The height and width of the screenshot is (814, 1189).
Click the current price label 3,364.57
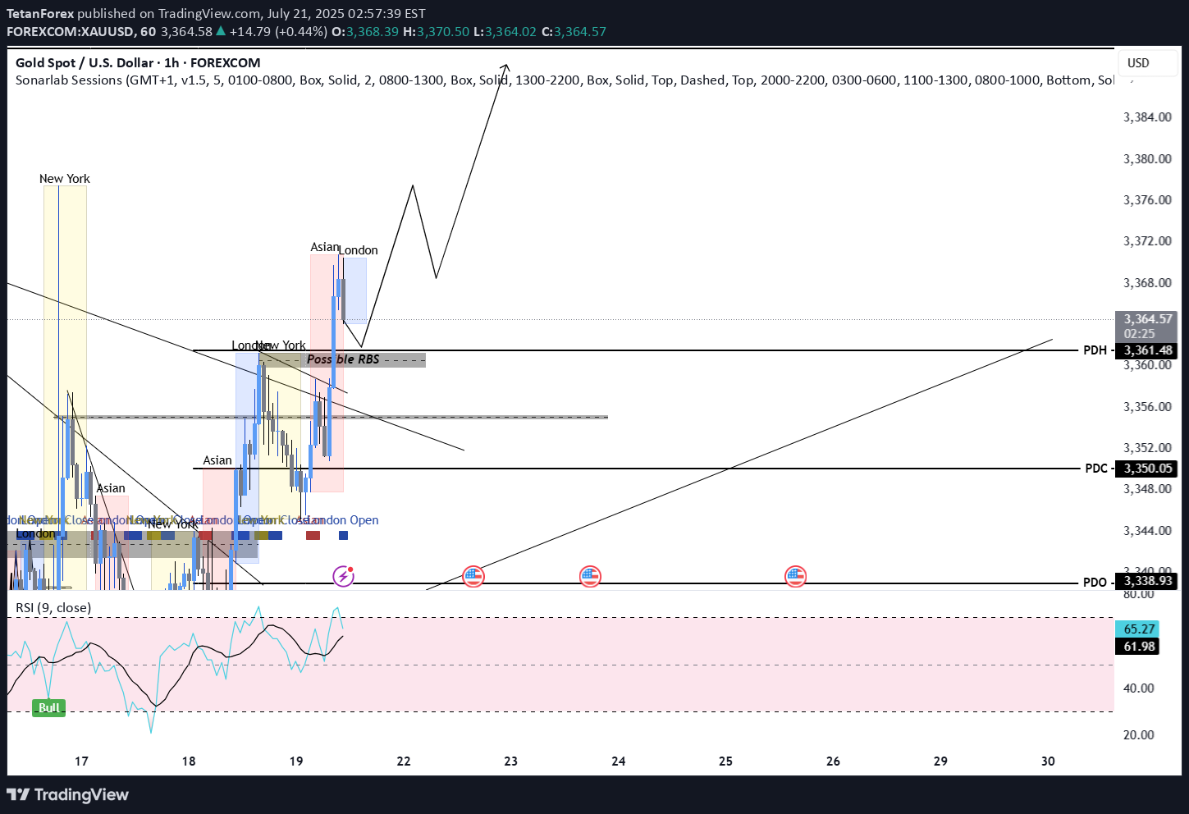point(1147,319)
